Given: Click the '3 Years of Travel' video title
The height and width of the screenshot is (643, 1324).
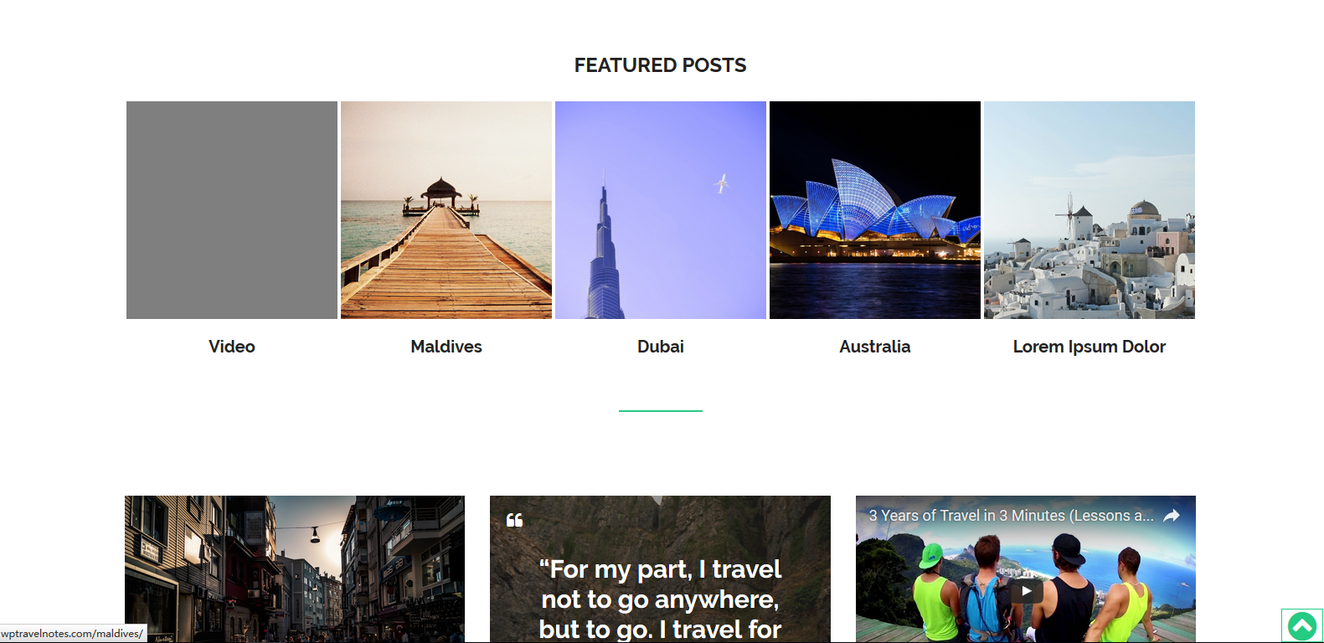Looking at the screenshot, I should [1011, 516].
